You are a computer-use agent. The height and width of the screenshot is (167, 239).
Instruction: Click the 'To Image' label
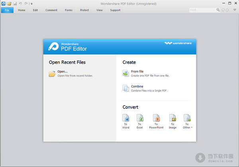(x=172, y=126)
